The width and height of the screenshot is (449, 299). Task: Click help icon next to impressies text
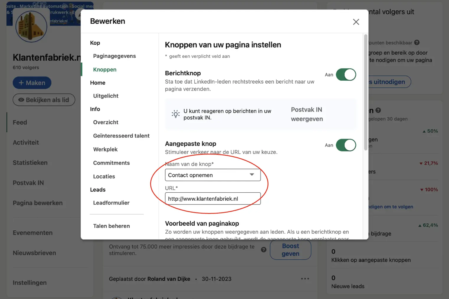(x=264, y=250)
